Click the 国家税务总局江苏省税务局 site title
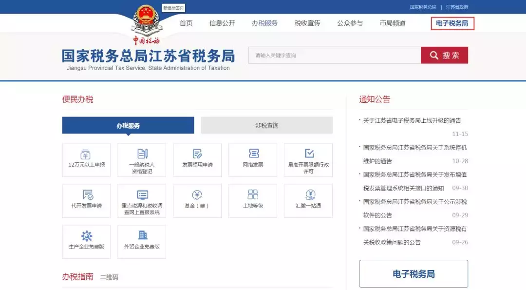 point(148,56)
